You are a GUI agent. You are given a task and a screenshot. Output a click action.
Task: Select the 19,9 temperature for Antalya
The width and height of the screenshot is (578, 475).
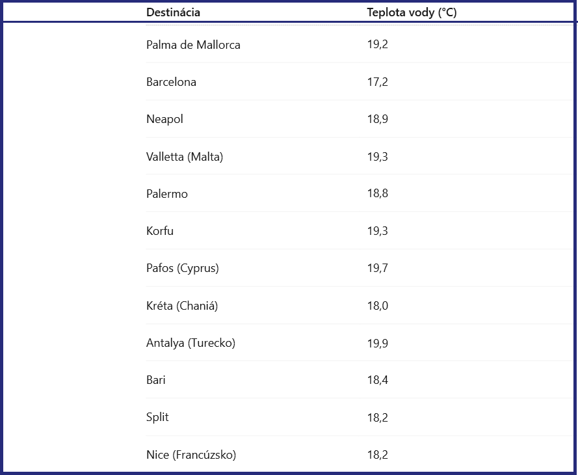point(377,343)
